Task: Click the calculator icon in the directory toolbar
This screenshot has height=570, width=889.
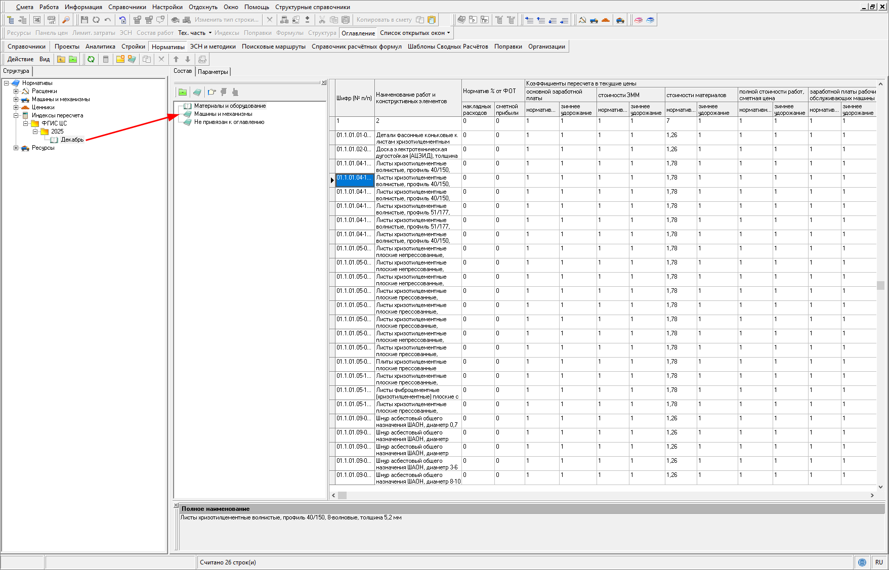Action: click(106, 59)
